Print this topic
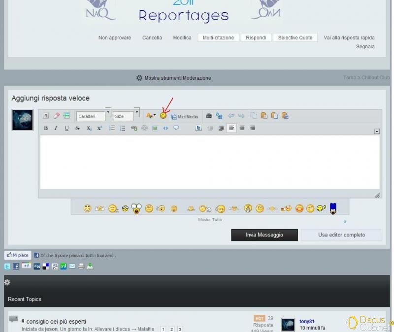Screen dimensions: 394x332 click(x=81, y=266)
